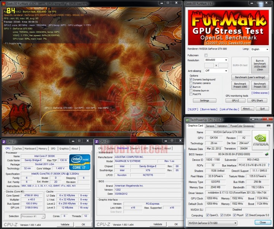Open FurMark Settings button
Screen dimensions: 274x229
point(204,100)
